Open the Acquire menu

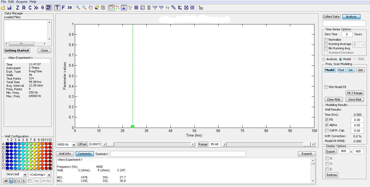(22, 2)
